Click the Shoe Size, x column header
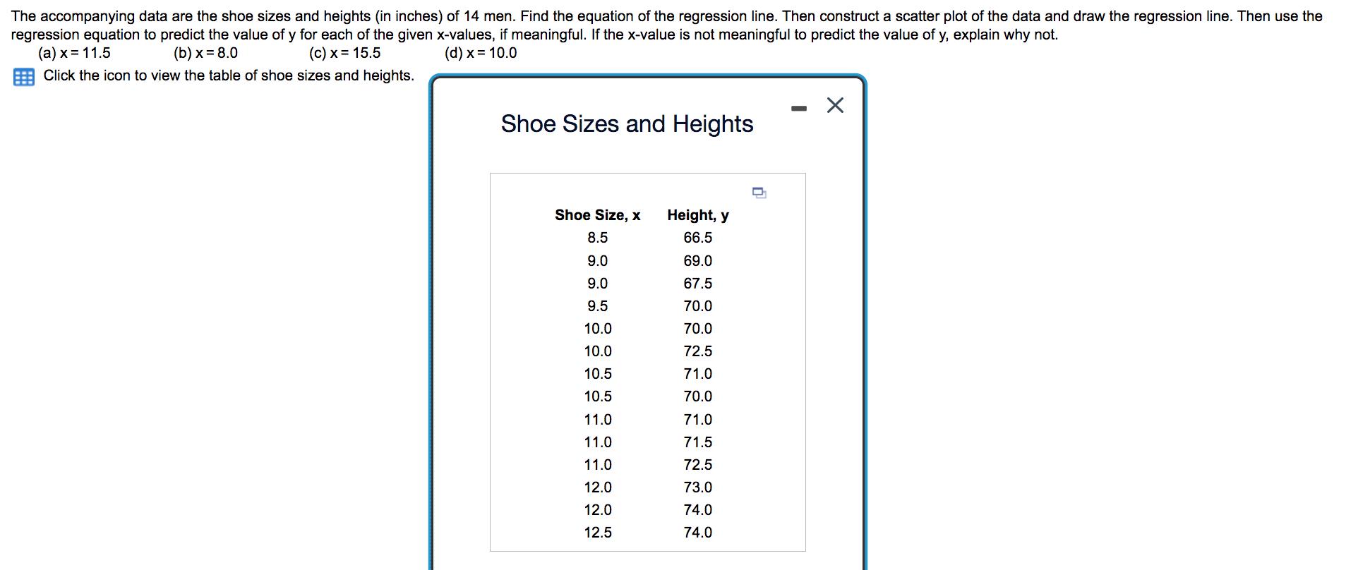Image resolution: width=1358 pixels, height=570 pixels. click(597, 215)
